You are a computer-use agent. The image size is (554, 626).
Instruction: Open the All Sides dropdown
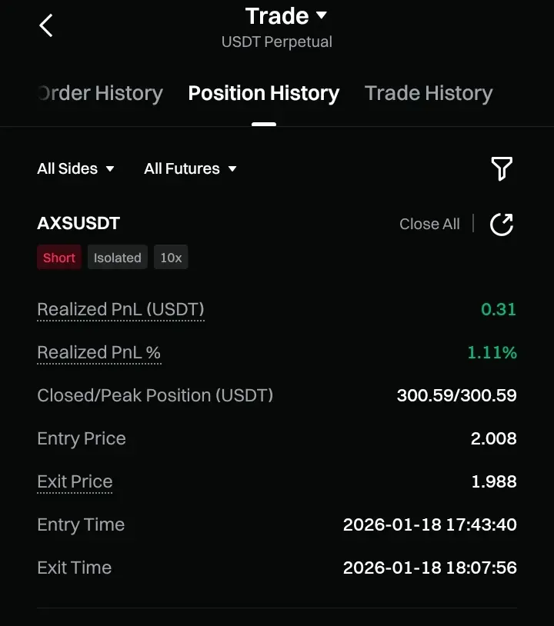[75, 168]
